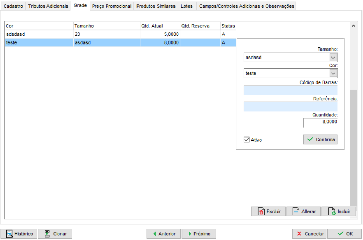Click the green right arrow on Próximo
This screenshot has width=363, height=240.
pyautogui.click(x=190, y=234)
